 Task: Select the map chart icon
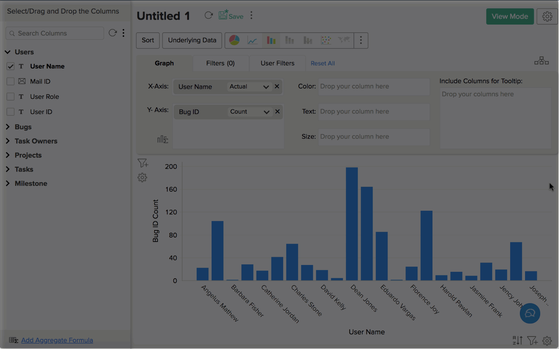pos(344,40)
